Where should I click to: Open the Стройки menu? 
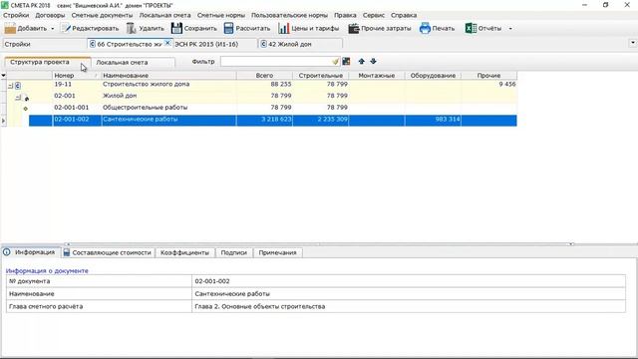click(x=16, y=15)
